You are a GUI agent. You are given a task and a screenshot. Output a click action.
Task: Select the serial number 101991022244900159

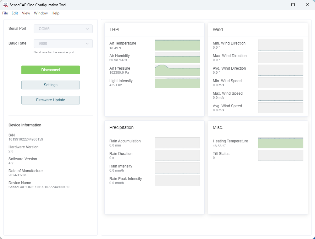point(26,139)
